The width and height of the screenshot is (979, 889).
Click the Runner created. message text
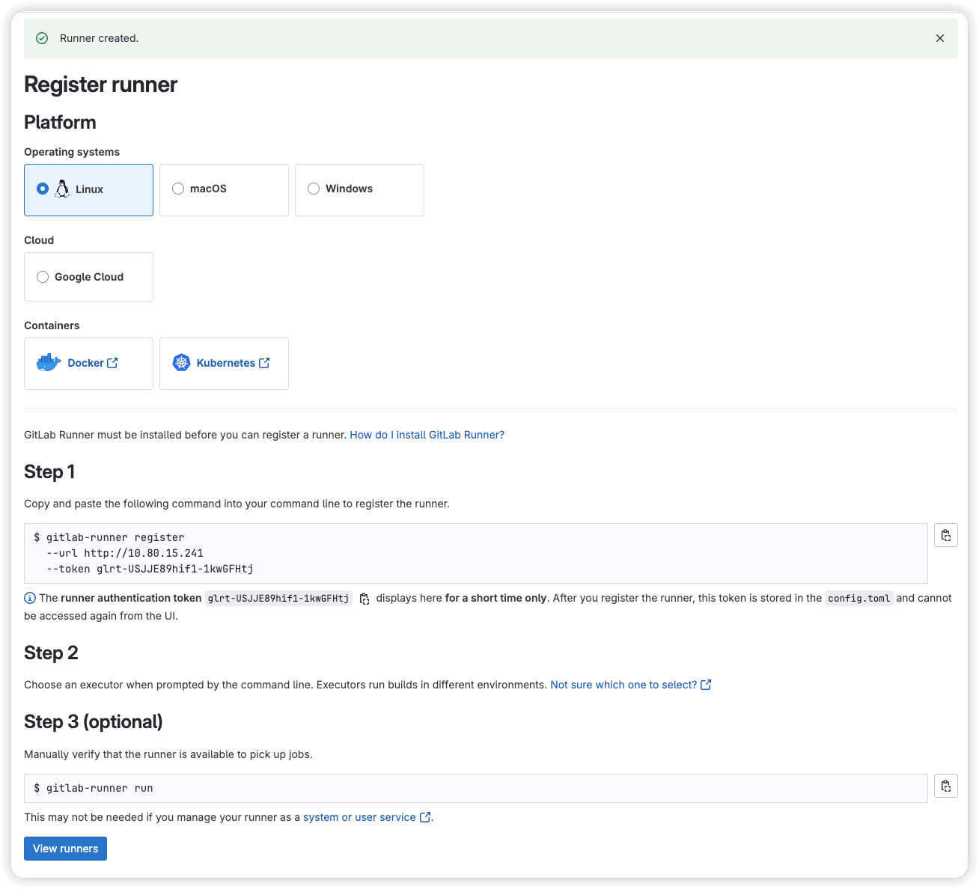tap(100, 38)
